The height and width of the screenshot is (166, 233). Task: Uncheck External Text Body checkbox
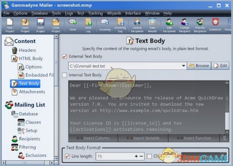tap(64, 56)
